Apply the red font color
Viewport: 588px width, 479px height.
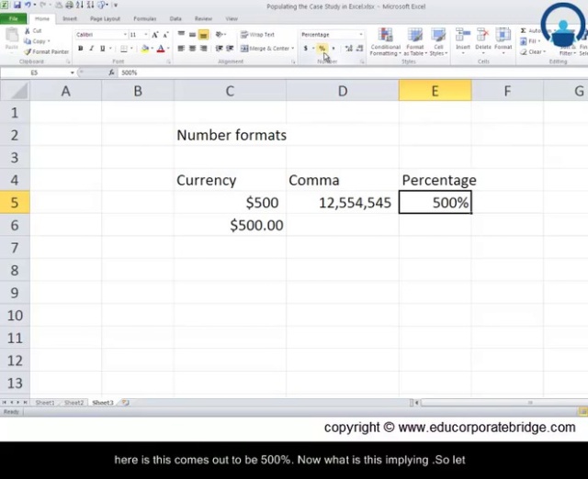pyautogui.click(x=161, y=49)
